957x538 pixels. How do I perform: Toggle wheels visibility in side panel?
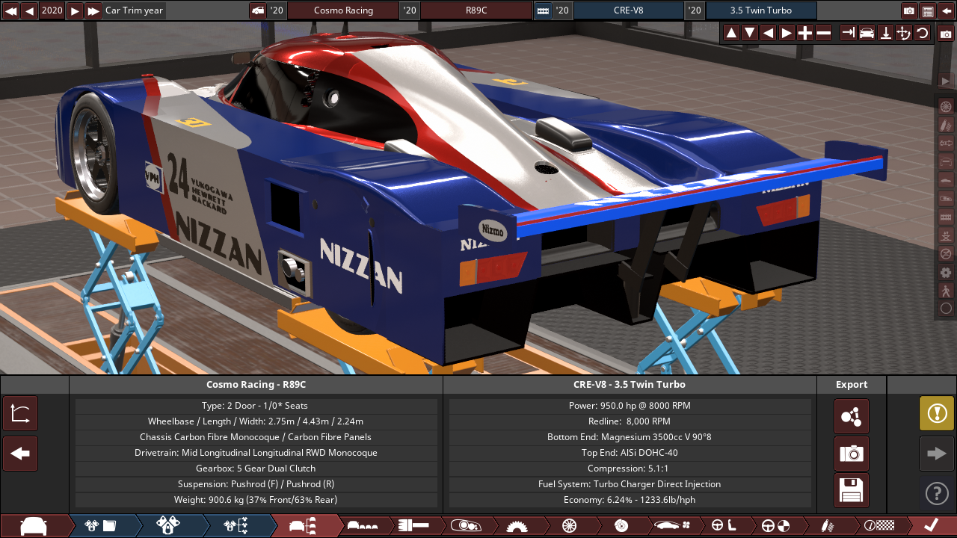(x=946, y=106)
